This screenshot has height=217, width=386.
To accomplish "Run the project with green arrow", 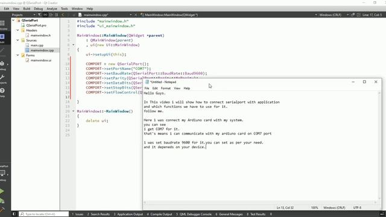I will pyautogui.click(x=2, y=191).
